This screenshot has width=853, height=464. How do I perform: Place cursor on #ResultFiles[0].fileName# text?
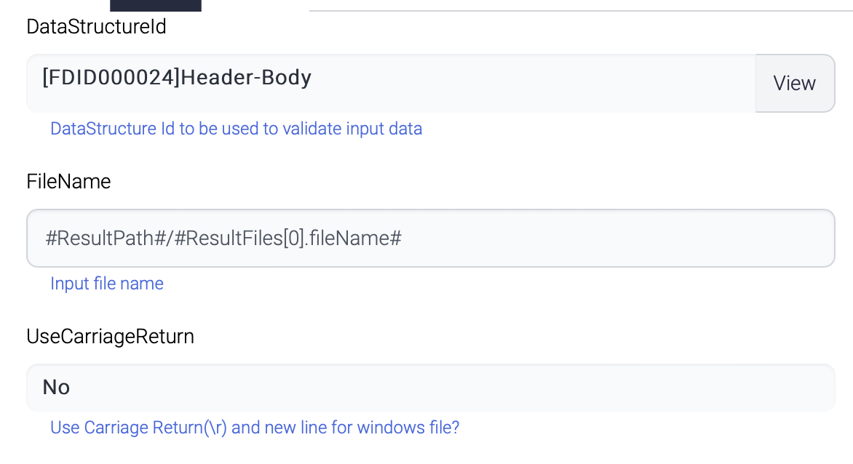(293, 239)
